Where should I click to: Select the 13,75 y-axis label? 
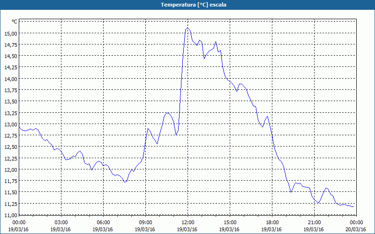tap(11, 90)
